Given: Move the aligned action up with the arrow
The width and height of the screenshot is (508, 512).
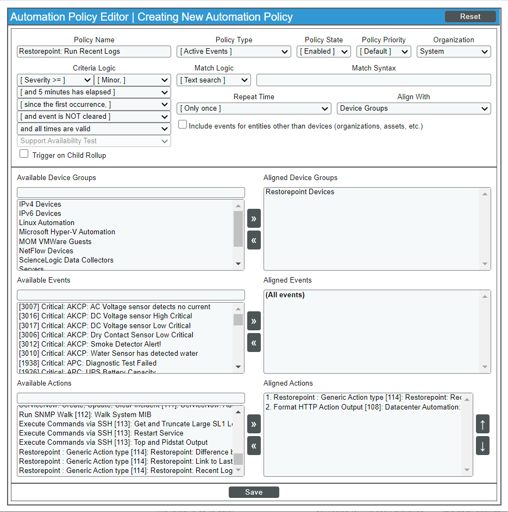Looking at the screenshot, I should [482, 424].
